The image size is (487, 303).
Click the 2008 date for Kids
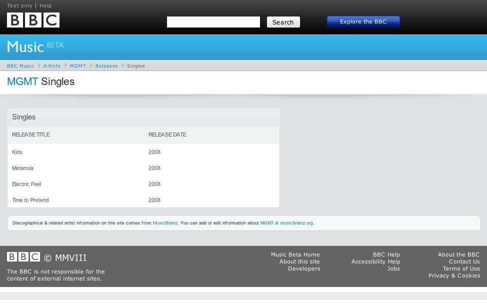point(154,152)
